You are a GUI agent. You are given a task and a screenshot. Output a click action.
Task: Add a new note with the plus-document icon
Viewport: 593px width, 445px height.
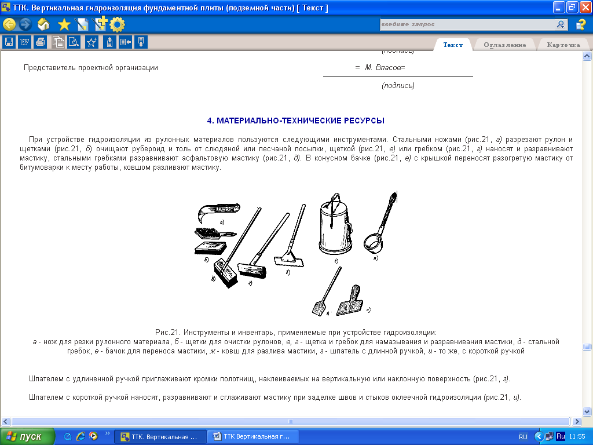click(100, 24)
